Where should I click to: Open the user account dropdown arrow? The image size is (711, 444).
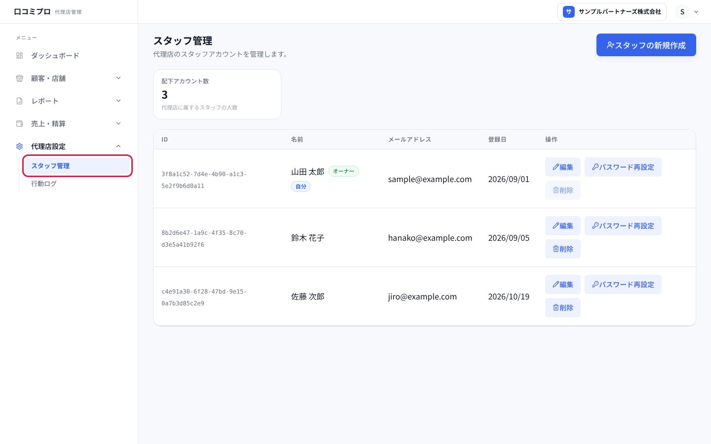[x=696, y=12]
